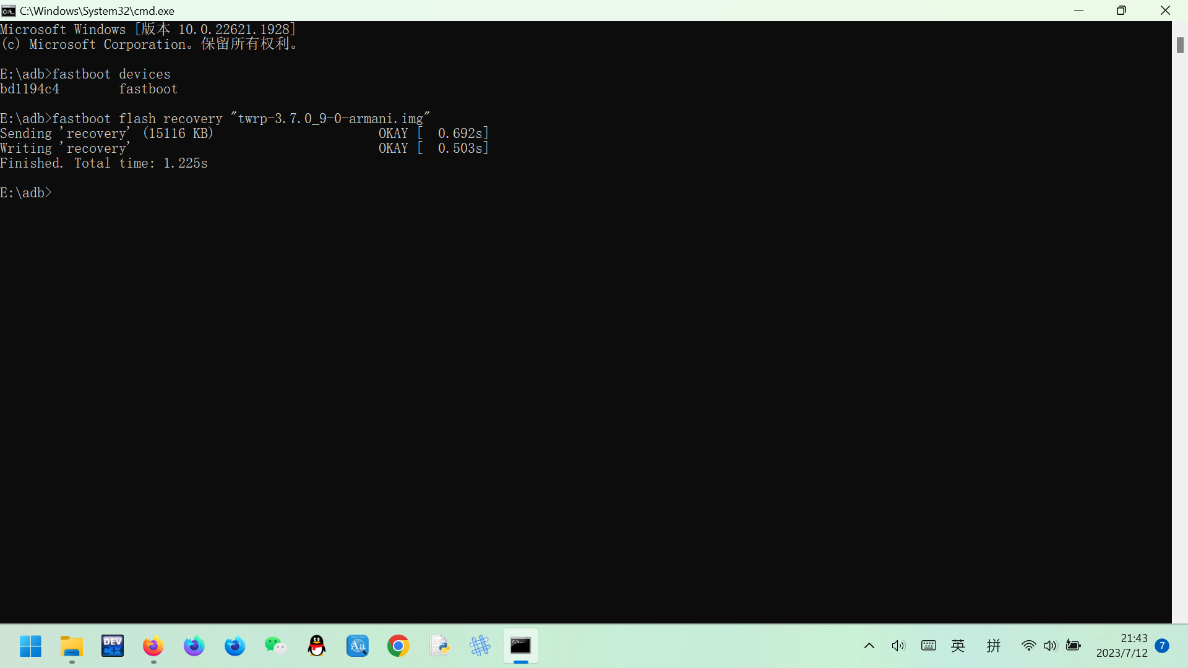Open the Windows Start menu

click(30, 646)
